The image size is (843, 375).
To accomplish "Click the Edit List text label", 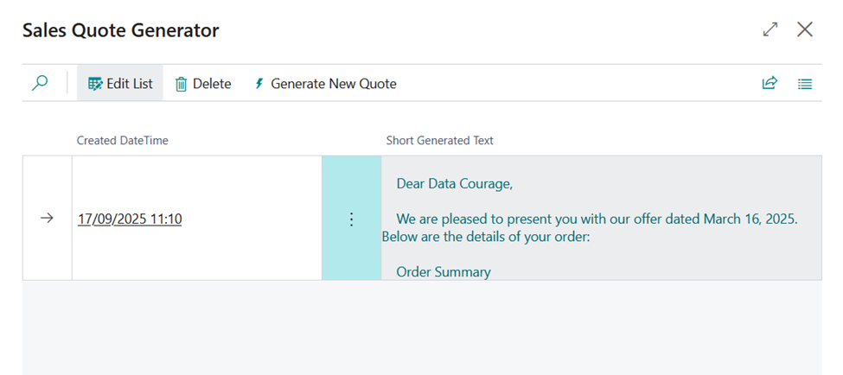I will pyautogui.click(x=130, y=84).
